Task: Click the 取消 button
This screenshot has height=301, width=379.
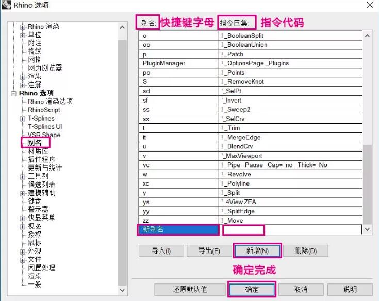Action: pos(301,290)
